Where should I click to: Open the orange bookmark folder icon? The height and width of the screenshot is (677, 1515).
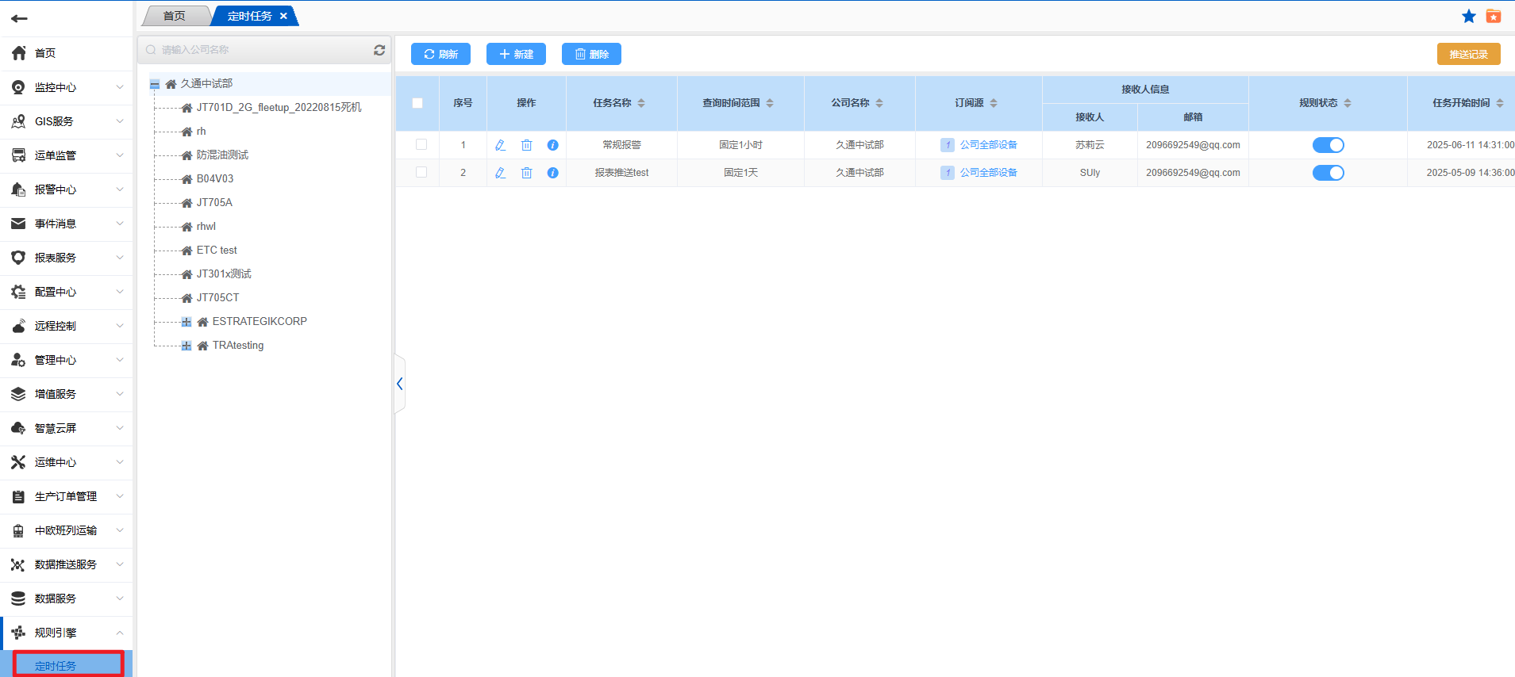(1493, 17)
